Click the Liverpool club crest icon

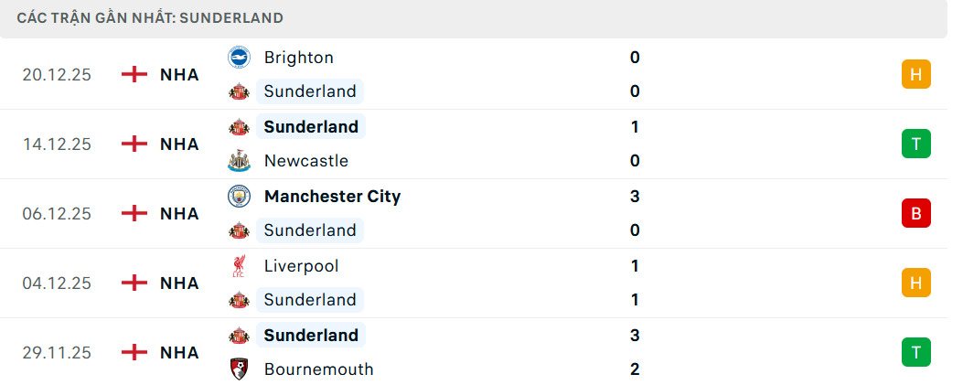[x=239, y=266]
